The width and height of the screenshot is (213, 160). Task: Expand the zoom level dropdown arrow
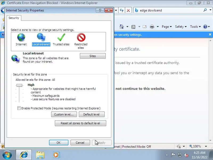(x=206, y=146)
